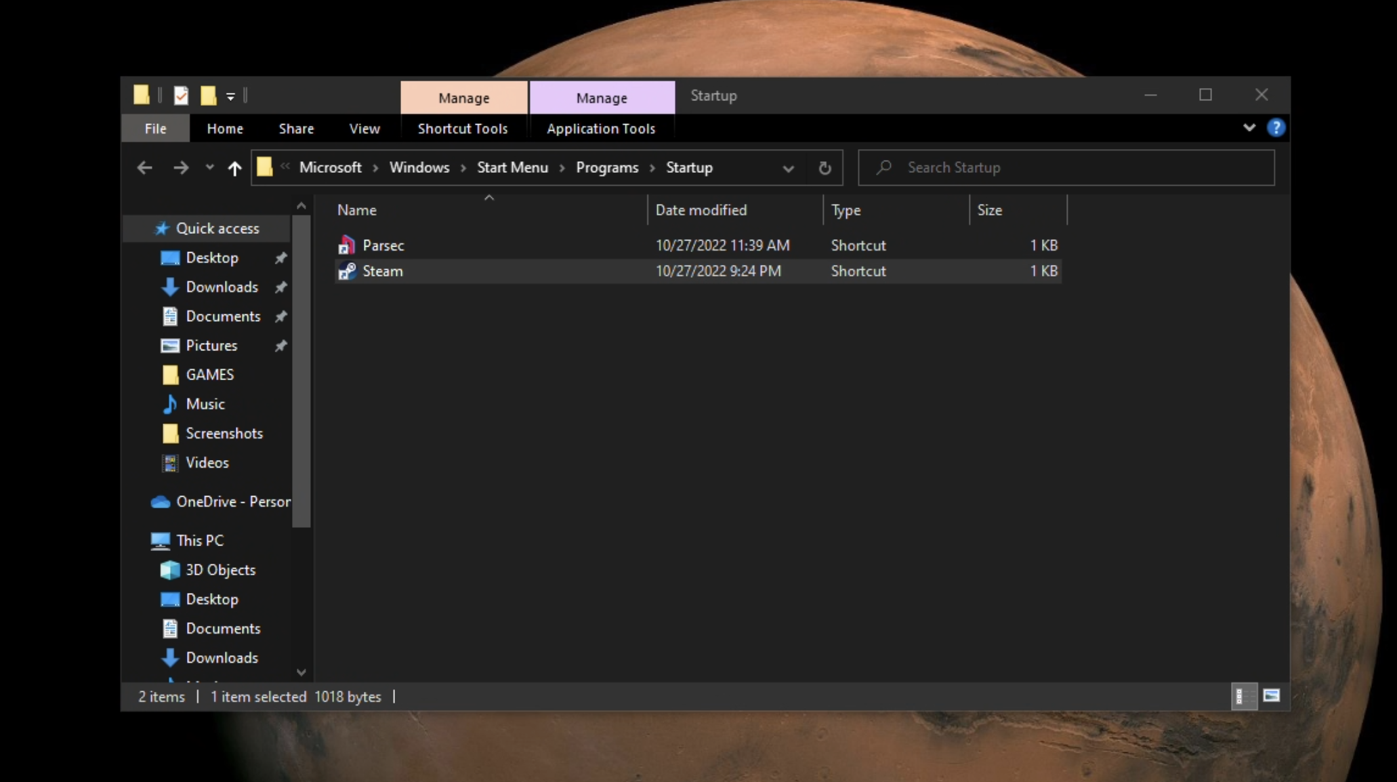Select the Parsec shortcut

coord(698,245)
